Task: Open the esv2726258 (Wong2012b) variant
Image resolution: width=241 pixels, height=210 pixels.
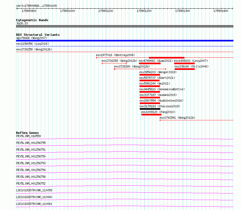Action: click(x=34, y=49)
